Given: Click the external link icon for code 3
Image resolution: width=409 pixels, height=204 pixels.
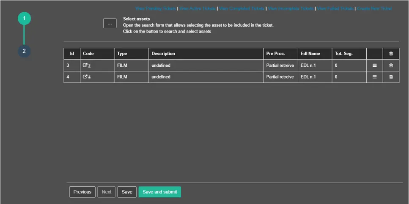Looking at the screenshot, I should [85, 65].
